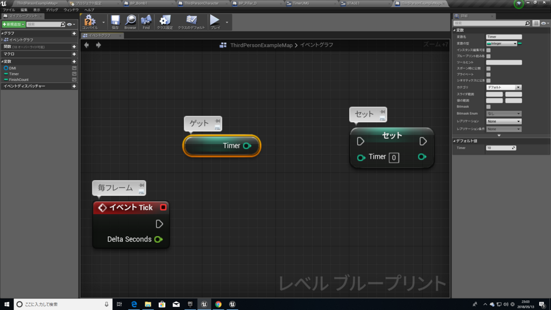Viewport: 551px width, 310px height.
Task: Collapse the Variables (変数) section in My Blueprint
Action: [3, 61]
